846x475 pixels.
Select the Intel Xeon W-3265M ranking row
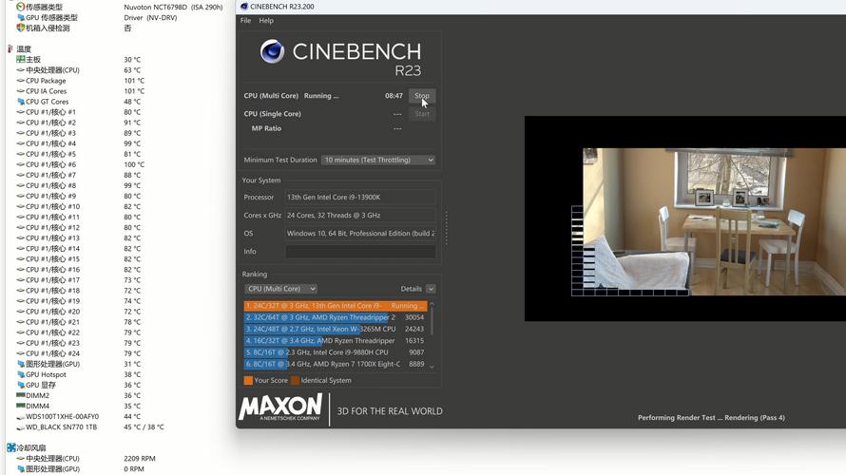pyautogui.click(x=335, y=329)
